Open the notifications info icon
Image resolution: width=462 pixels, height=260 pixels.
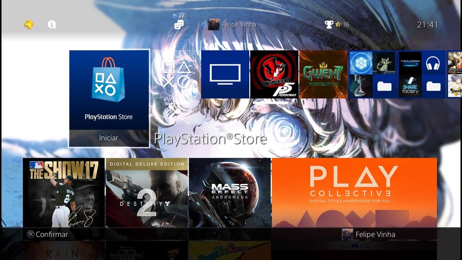pos(52,24)
